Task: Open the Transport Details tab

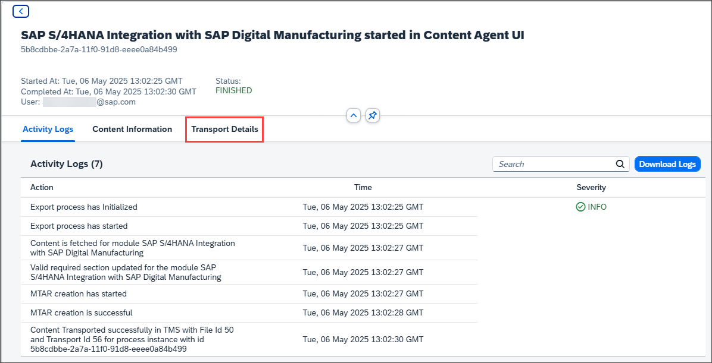Action: point(225,129)
